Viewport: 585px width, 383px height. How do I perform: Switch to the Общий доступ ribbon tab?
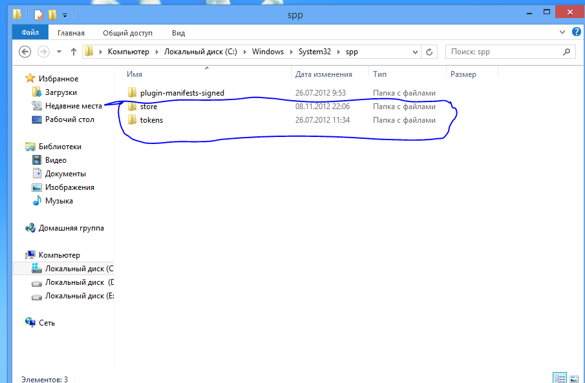[127, 33]
